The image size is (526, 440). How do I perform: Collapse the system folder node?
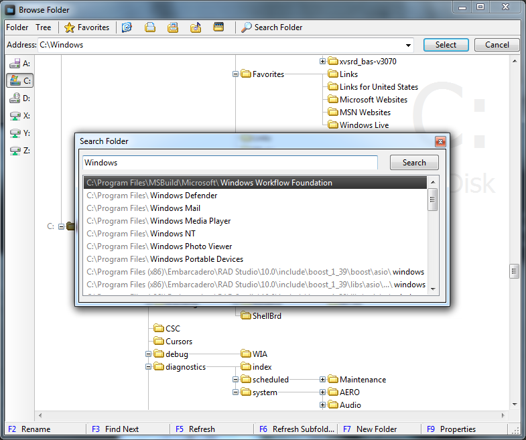(235, 392)
